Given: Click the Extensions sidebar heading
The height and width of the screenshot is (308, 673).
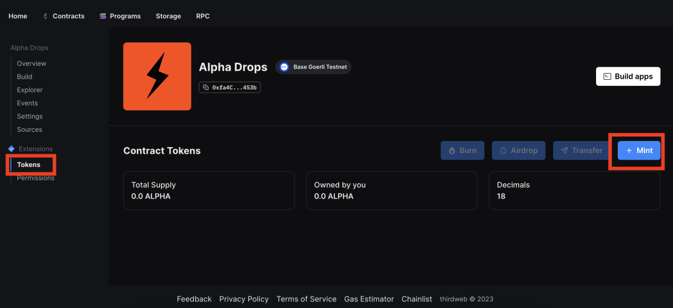Looking at the screenshot, I should [36, 149].
